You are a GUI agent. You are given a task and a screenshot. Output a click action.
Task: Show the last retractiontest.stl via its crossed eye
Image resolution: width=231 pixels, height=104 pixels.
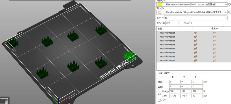[195, 61]
